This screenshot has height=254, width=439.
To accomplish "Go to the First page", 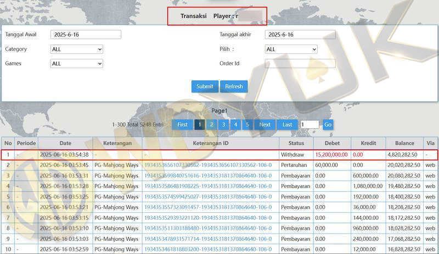I will tap(182, 124).
